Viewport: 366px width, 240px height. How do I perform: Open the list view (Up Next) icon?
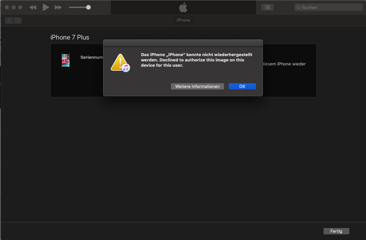tap(267, 7)
